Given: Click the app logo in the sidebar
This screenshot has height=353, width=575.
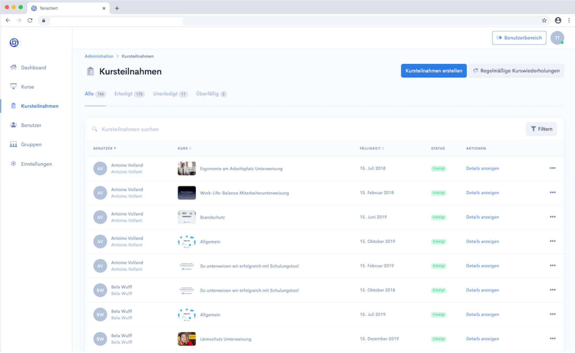Looking at the screenshot, I should point(14,42).
